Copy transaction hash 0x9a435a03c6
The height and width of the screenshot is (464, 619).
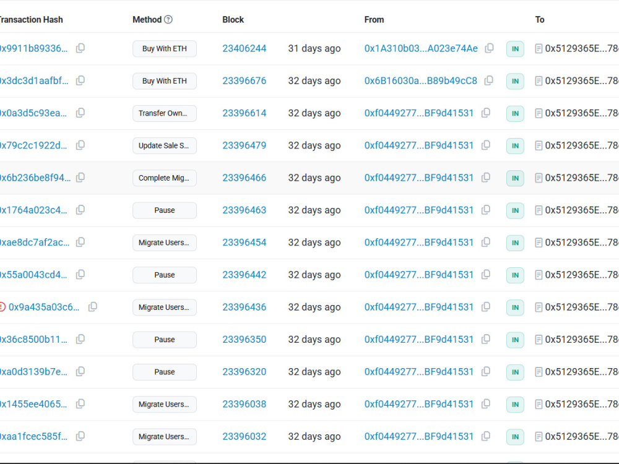(x=93, y=307)
